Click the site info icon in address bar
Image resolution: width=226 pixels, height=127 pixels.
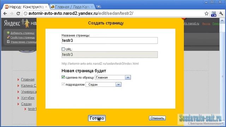pyautogui.click(x=25, y=13)
